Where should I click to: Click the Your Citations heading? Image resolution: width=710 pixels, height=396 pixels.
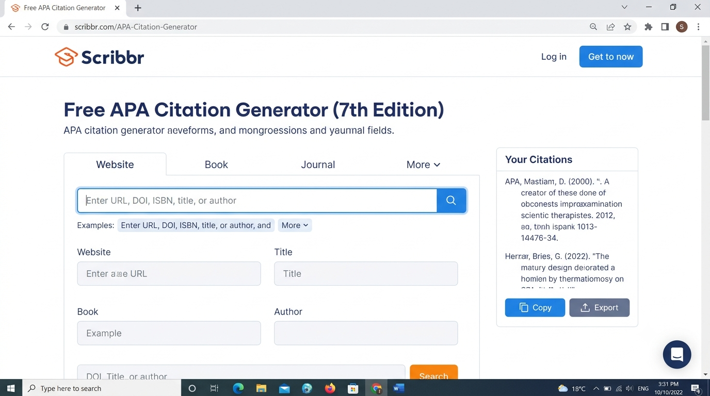tap(539, 159)
